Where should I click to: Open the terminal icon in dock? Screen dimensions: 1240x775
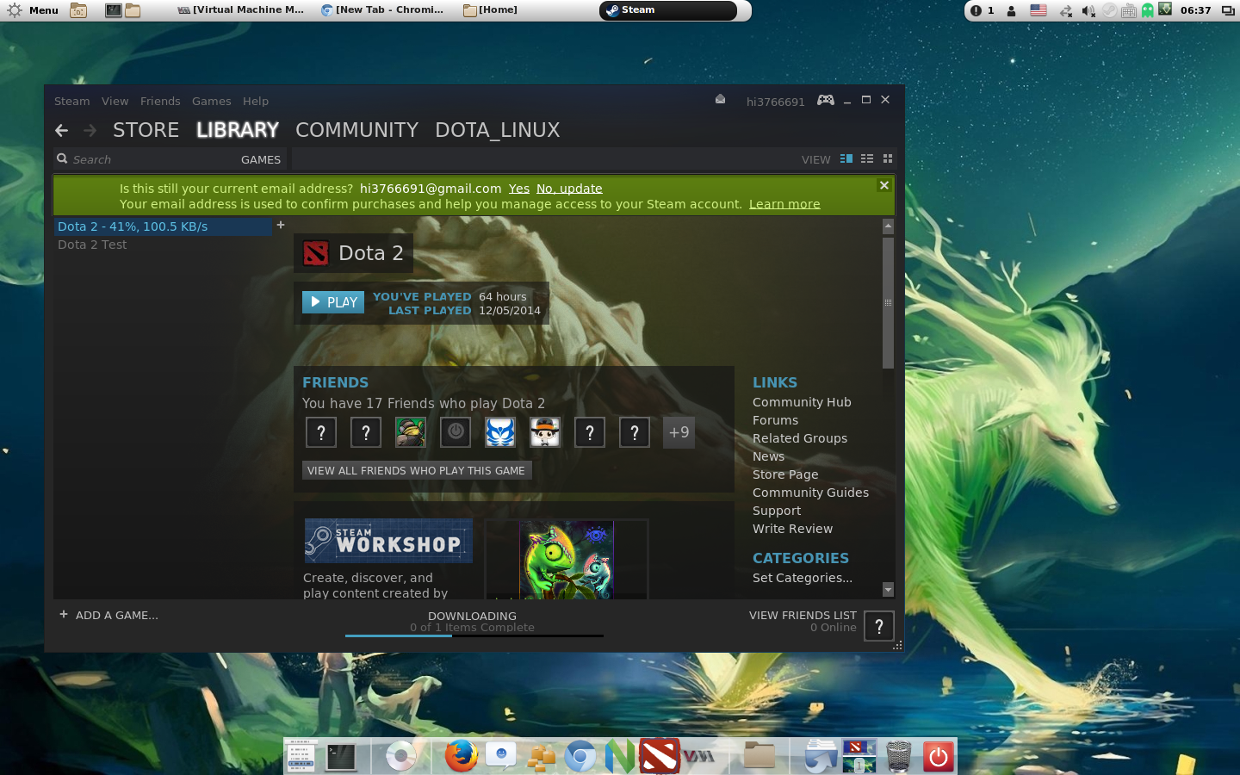coord(342,756)
